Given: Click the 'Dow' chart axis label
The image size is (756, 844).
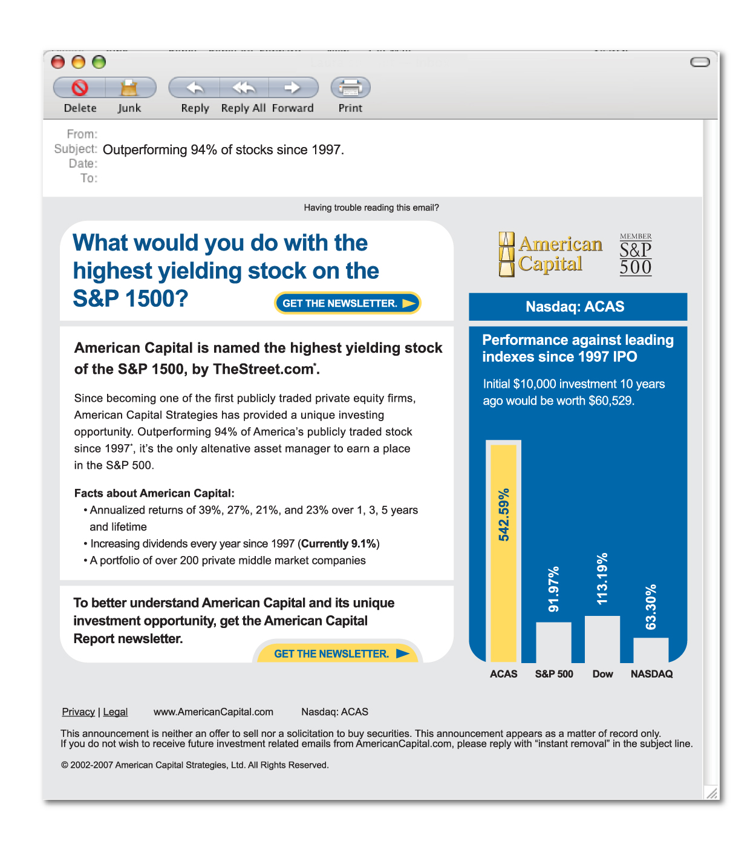Looking at the screenshot, I should (602, 673).
